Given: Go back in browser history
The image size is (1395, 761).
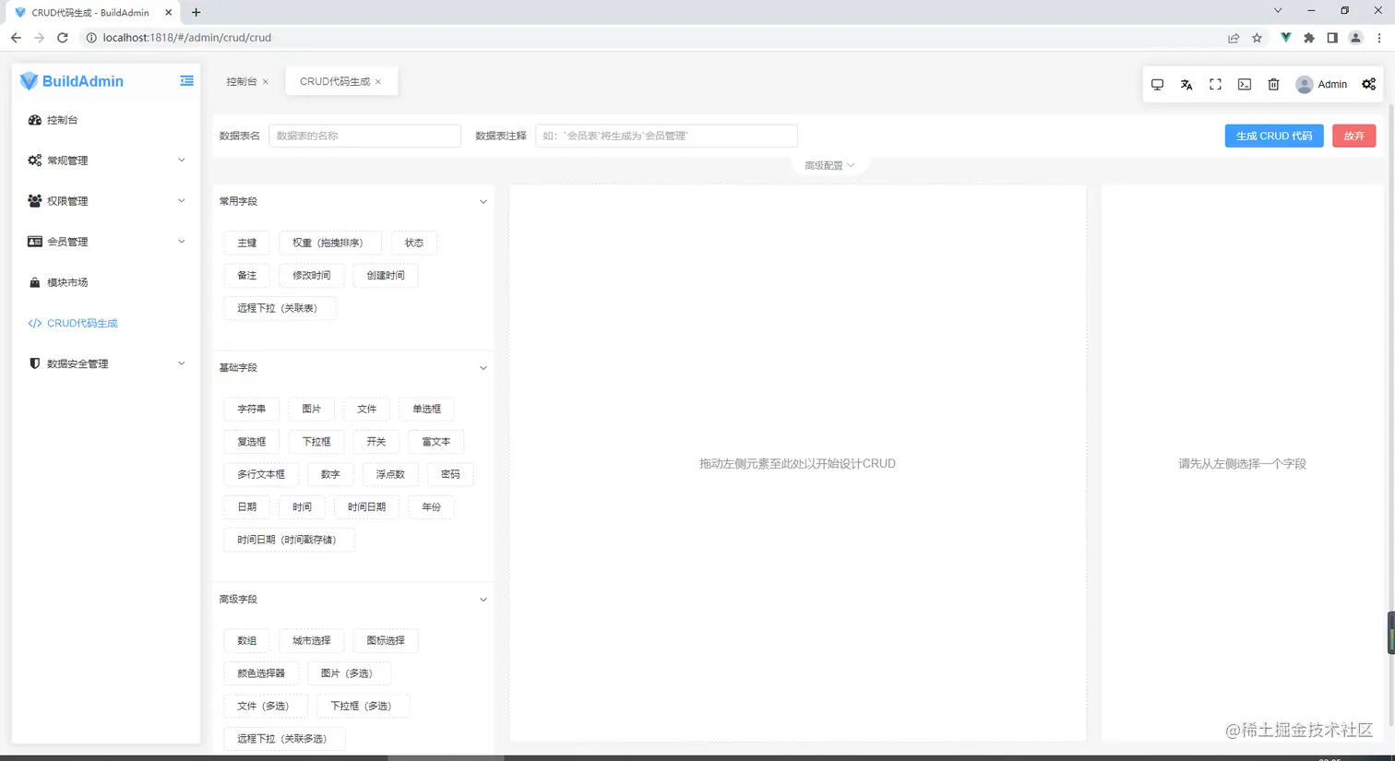Looking at the screenshot, I should 16,38.
